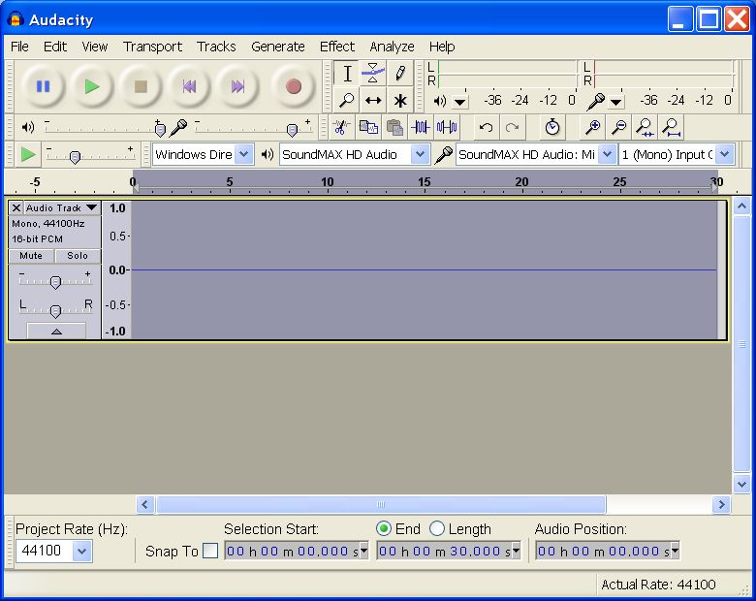The width and height of the screenshot is (756, 601).
Task: Open the SoundMAX HD Audio input device dropdown
Action: pos(607,154)
